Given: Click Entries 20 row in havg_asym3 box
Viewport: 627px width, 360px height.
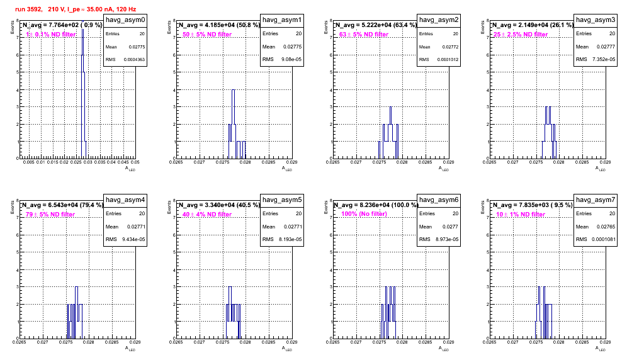Looking at the screenshot, I should click(596, 33).
